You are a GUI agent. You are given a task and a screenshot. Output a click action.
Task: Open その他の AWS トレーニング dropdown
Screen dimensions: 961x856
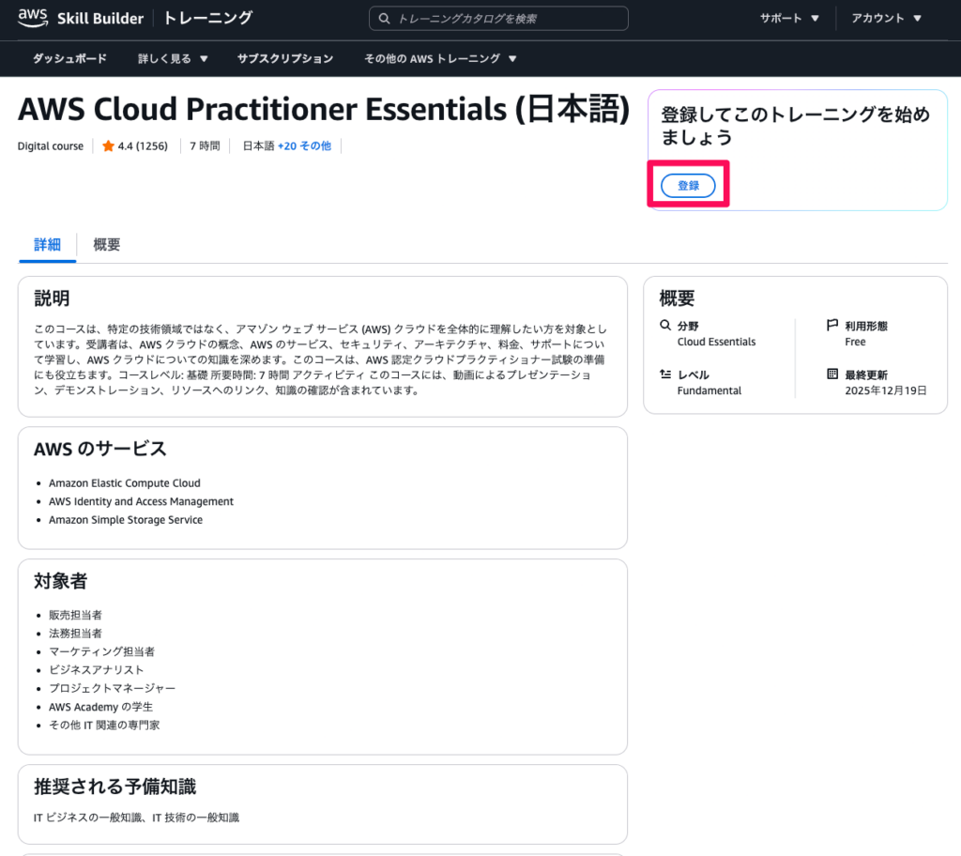pos(440,58)
